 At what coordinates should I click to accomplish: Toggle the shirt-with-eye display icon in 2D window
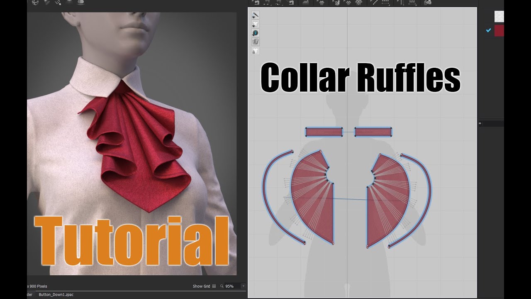click(x=256, y=24)
